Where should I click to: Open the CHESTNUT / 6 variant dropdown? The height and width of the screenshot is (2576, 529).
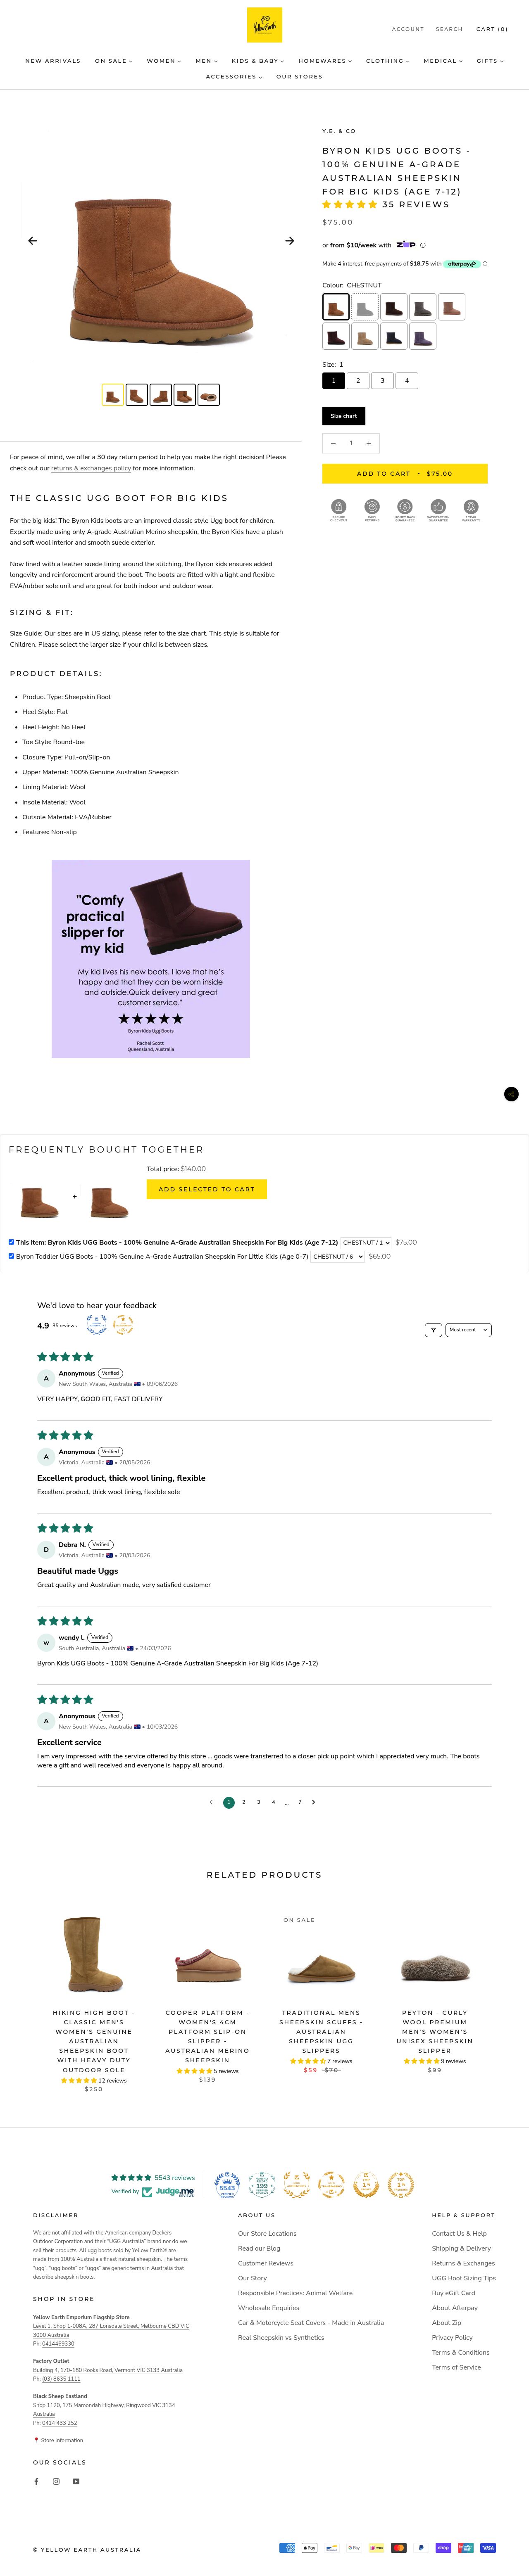pos(337,1256)
